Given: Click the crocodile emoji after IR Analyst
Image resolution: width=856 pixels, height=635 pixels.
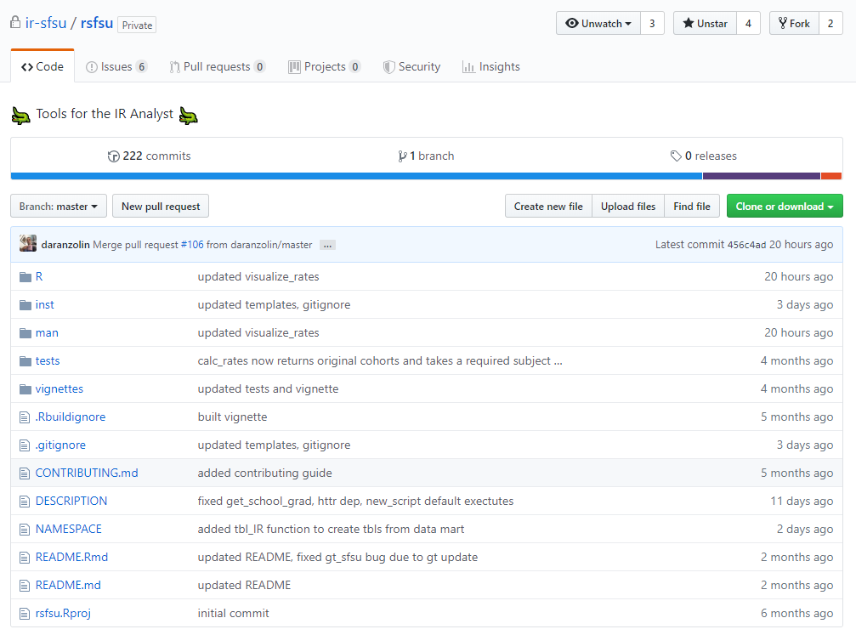Looking at the screenshot, I should coord(189,116).
